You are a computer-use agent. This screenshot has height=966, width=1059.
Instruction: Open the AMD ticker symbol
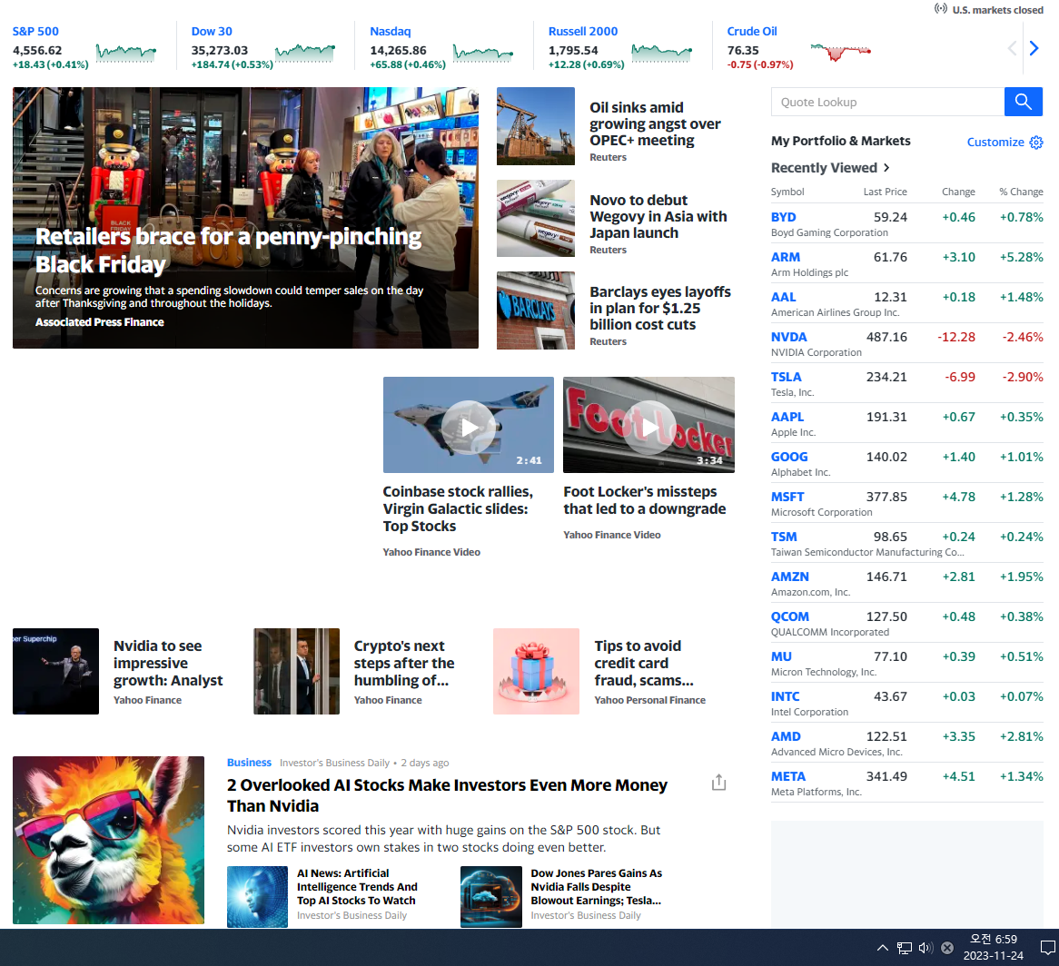(787, 736)
